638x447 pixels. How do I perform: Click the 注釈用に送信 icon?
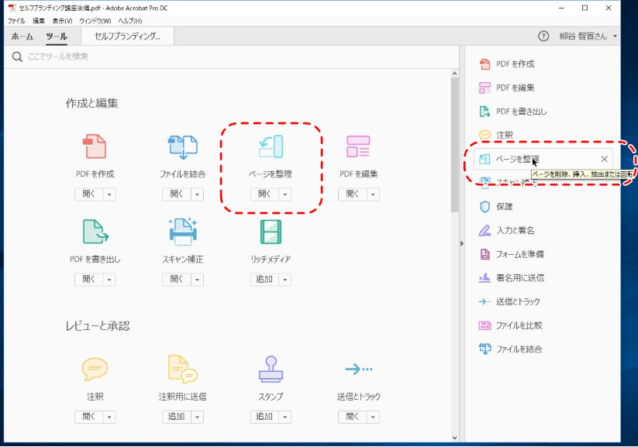point(183,370)
